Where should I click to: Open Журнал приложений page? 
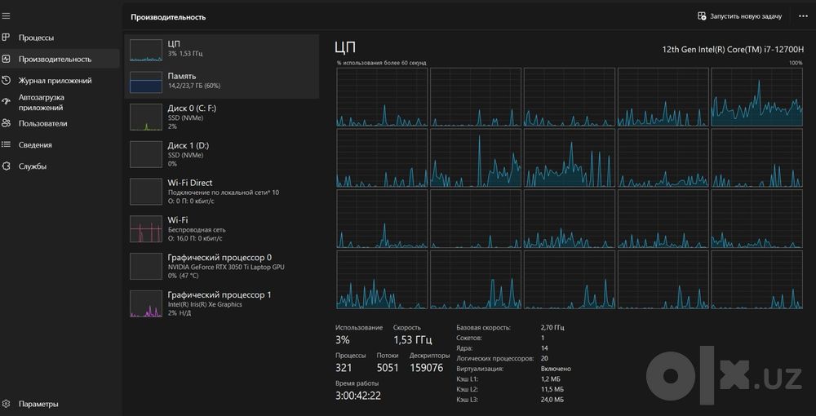coord(60,81)
